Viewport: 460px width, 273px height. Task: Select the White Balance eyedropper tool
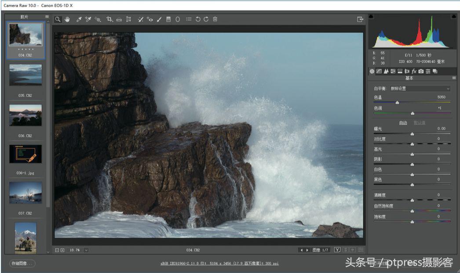click(x=79, y=19)
